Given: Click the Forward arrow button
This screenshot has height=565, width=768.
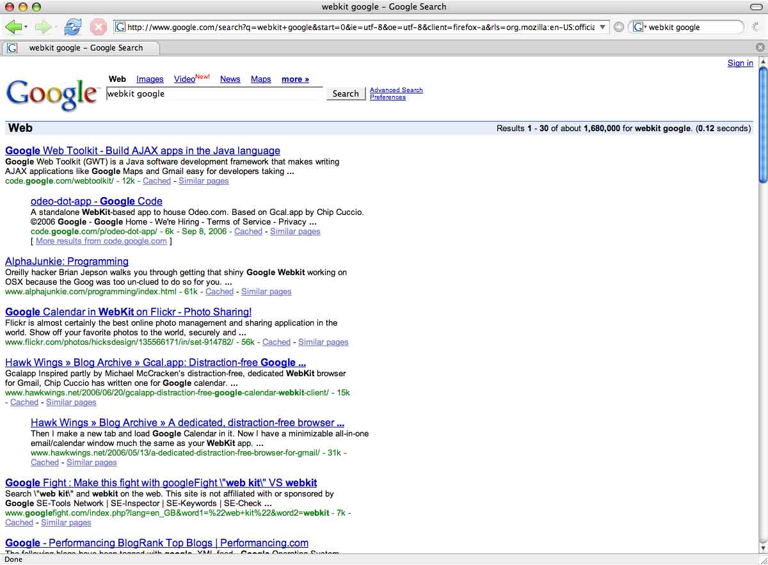Looking at the screenshot, I should tap(43, 27).
